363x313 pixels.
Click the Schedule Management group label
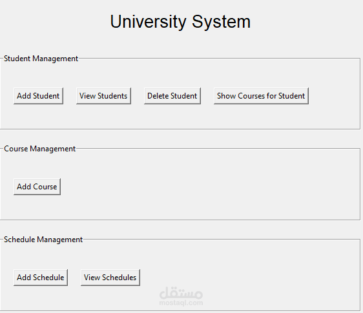click(x=43, y=240)
